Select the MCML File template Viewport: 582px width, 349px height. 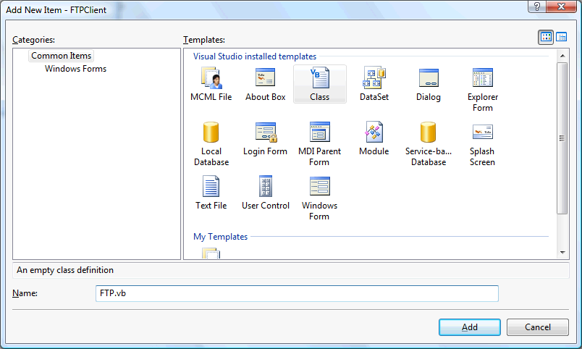point(211,84)
